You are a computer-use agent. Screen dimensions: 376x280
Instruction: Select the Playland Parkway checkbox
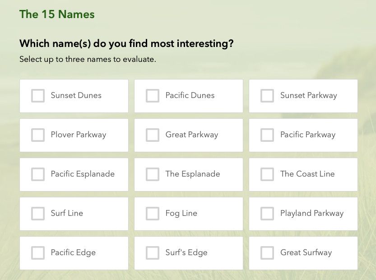point(267,214)
